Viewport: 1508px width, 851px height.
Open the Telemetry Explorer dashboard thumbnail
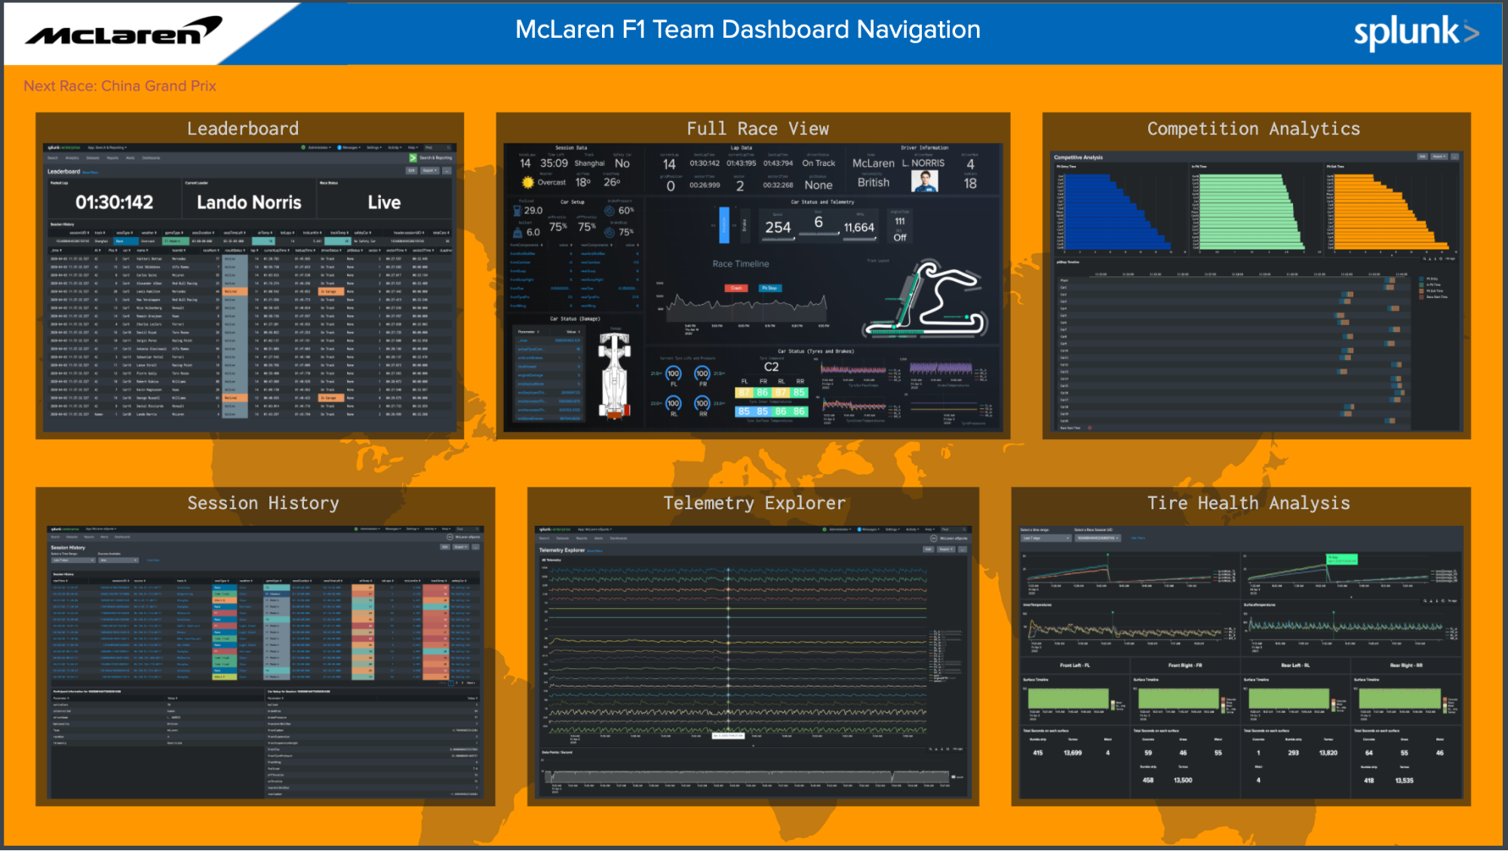point(753,662)
